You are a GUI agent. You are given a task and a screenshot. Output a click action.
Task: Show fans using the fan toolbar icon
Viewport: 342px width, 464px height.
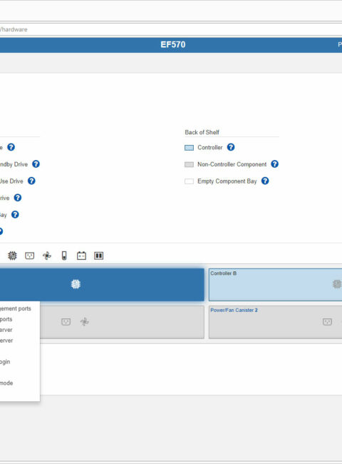pos(47,256)
